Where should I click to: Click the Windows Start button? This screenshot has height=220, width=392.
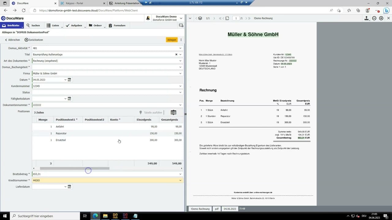pos(5,216)
